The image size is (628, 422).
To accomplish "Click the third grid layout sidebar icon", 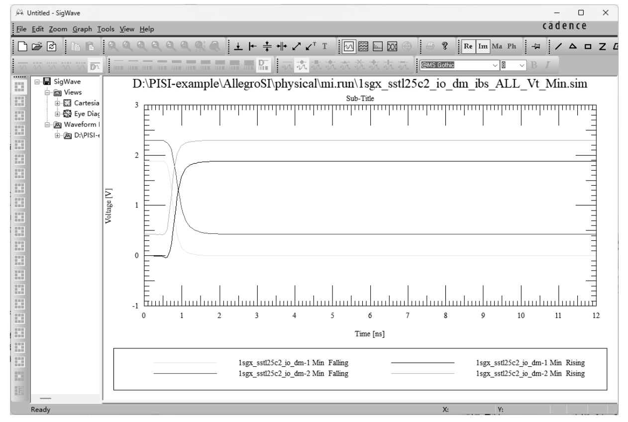I will [19, 115].
